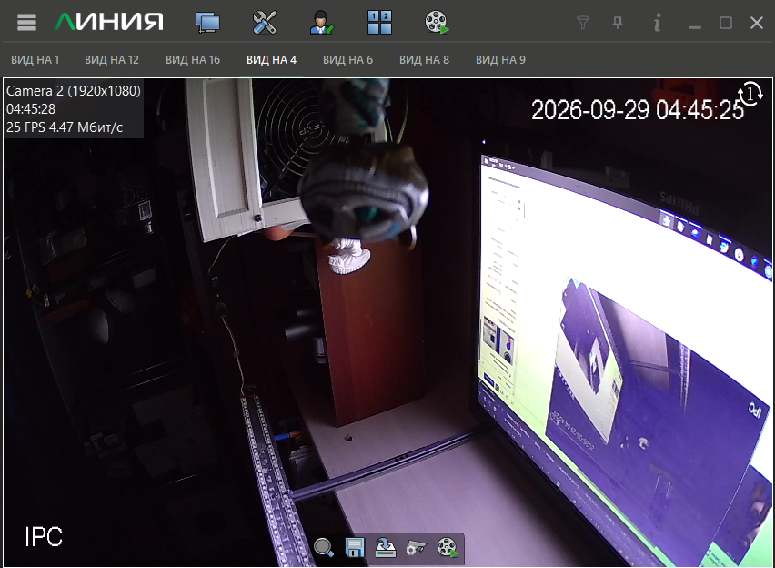This screenshot has width=775, height=568.
Task: Click the filter funnel icon
Action: 583,23
